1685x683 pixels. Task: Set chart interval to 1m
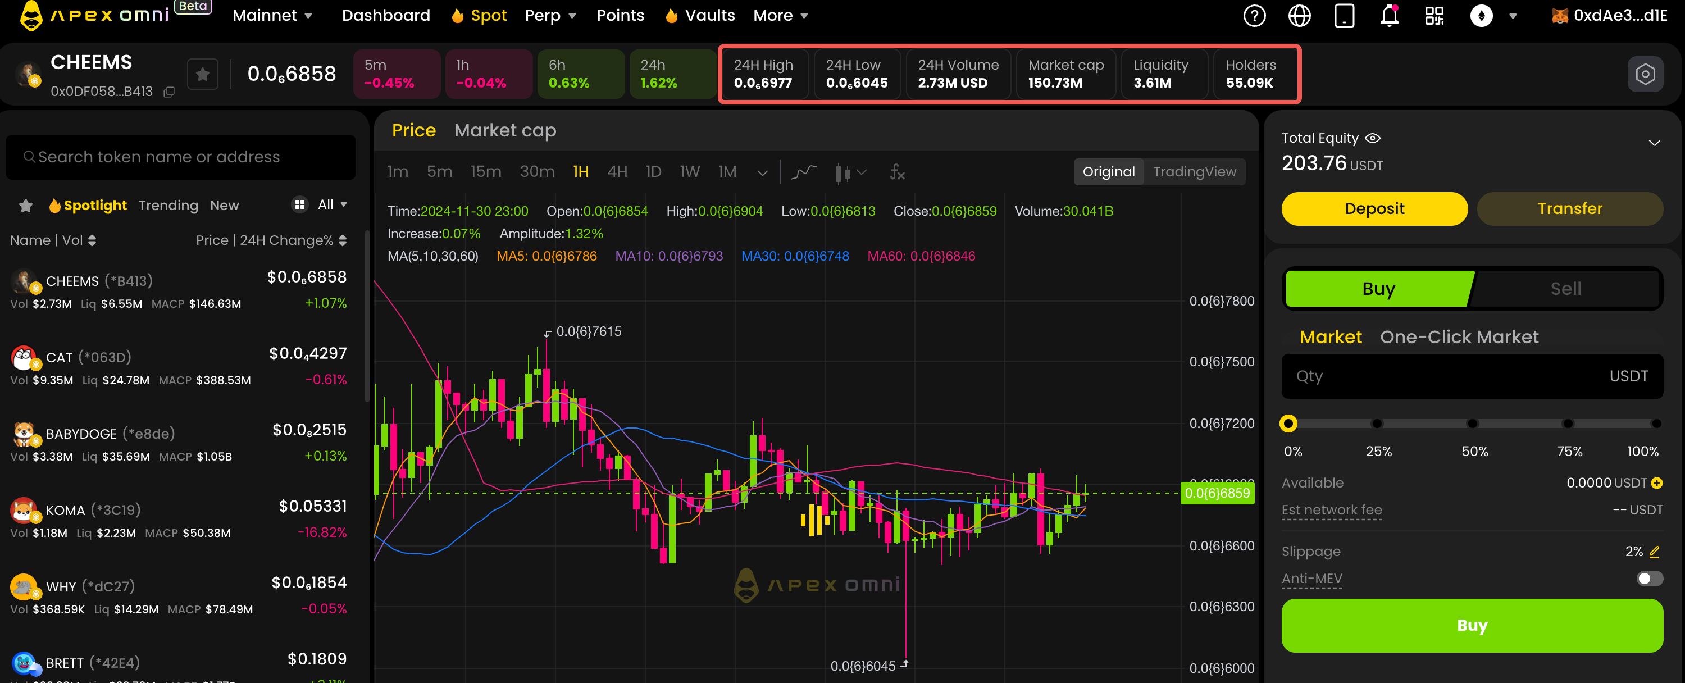(398, 172)
